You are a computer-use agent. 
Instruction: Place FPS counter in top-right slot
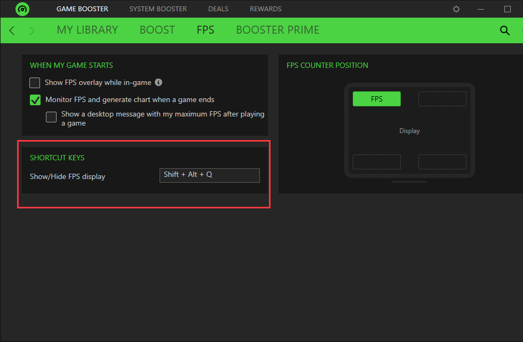(442, 99)
